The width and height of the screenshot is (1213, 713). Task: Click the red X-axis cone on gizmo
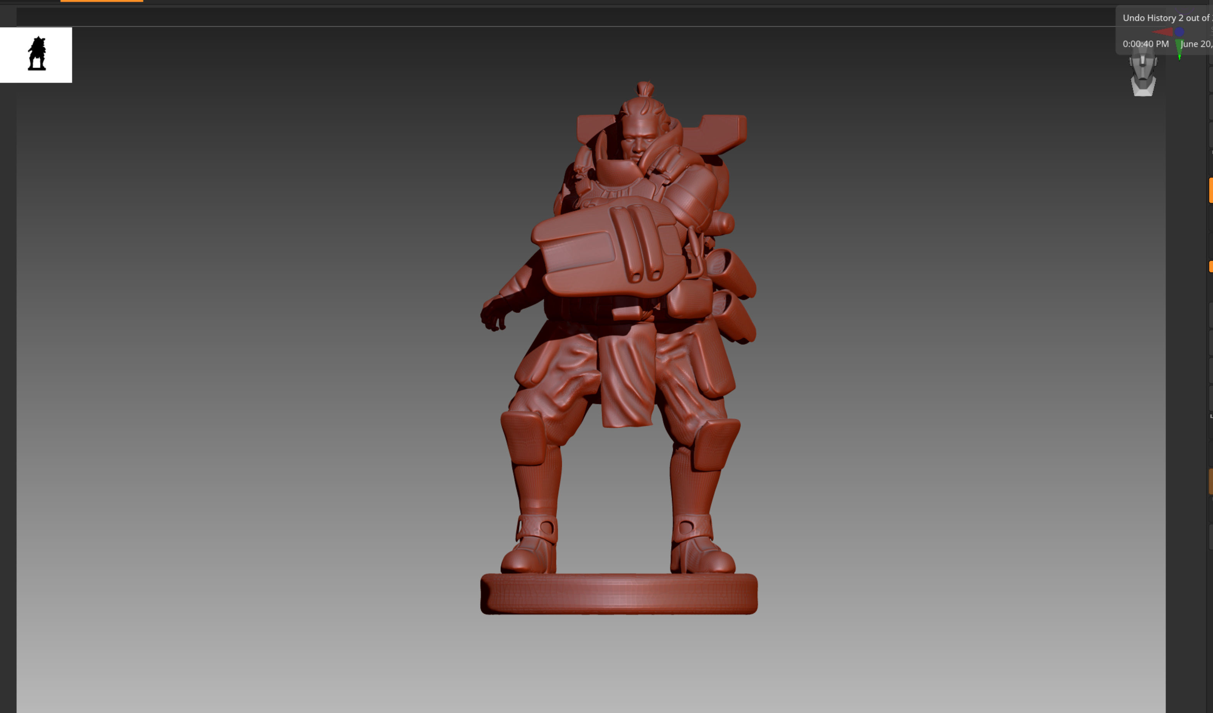pyautogui.click(x=1162, y=32)
